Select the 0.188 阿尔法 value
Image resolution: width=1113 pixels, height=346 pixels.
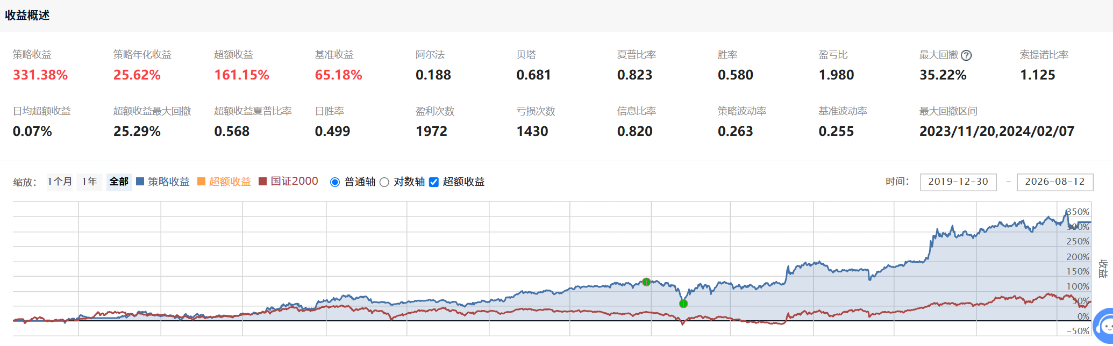pos(433,75)
